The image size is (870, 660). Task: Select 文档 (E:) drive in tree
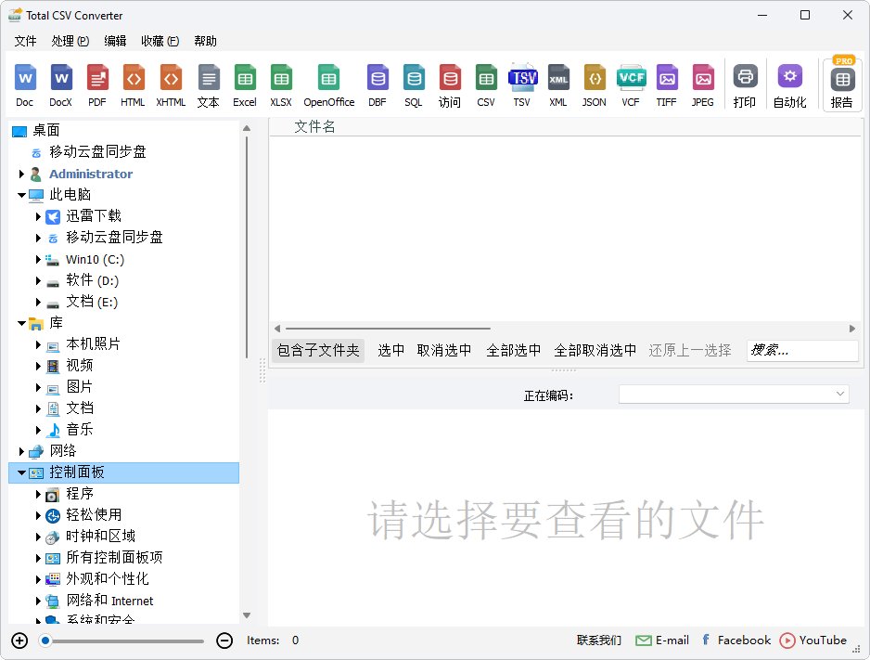coord(92,302)
